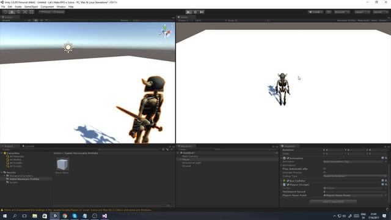
Task: Select the Rotate tool in toolbar
Action: tap(18, 12)
